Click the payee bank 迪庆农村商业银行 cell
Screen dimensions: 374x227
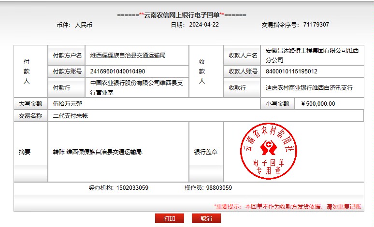pyautogui.click(x=309, y=88)
